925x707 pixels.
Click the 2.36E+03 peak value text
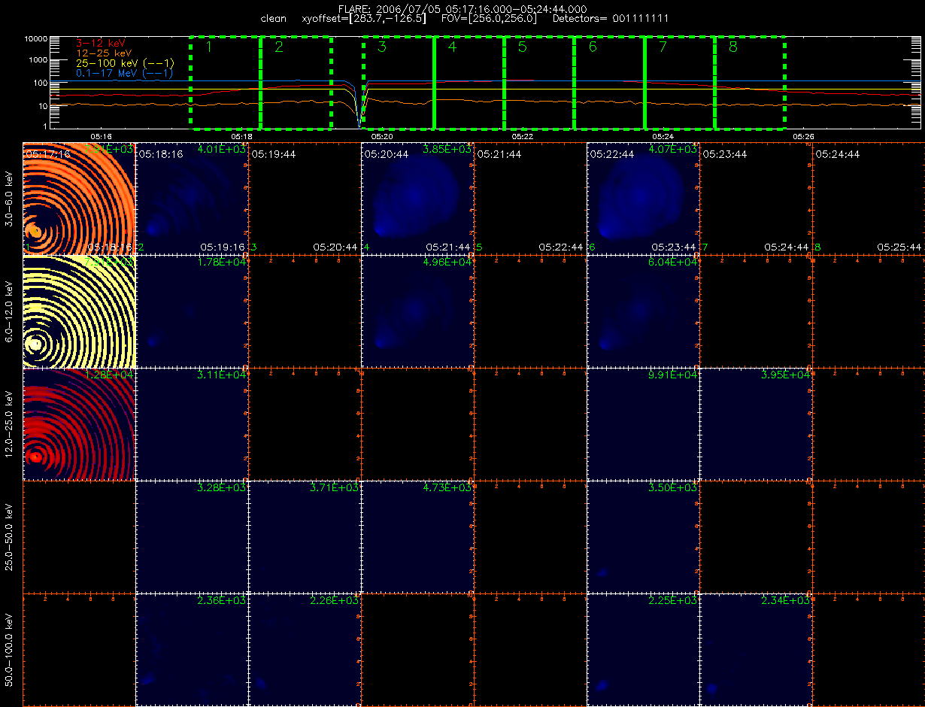click(x=222, y=601)
